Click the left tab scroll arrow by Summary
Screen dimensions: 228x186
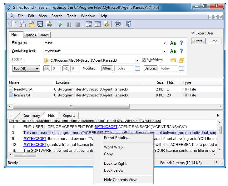click(10, 115)
